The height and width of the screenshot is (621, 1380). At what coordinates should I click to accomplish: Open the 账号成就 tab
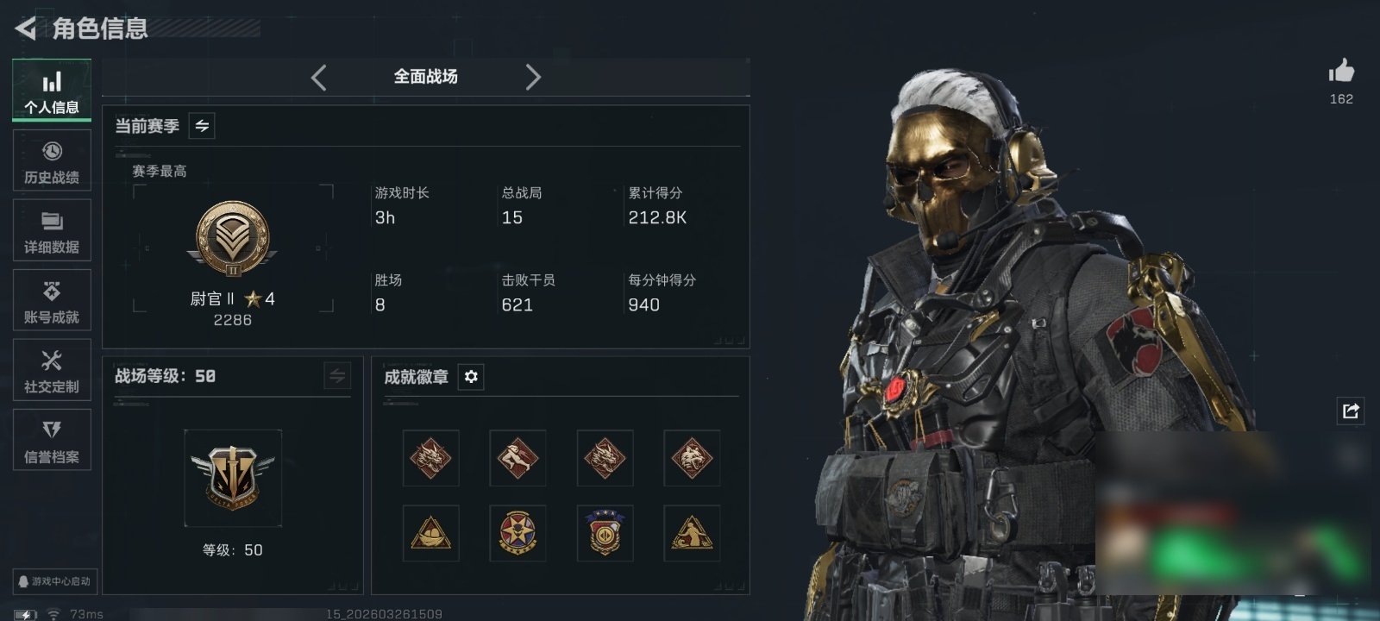[52, 300]
